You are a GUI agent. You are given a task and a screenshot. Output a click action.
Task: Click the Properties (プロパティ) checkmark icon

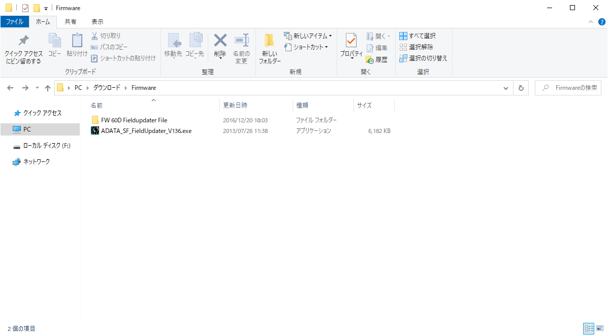click(x=351, y=41)
